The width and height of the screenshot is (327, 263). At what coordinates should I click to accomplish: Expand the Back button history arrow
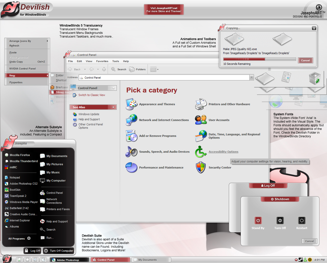coord(85,69)
